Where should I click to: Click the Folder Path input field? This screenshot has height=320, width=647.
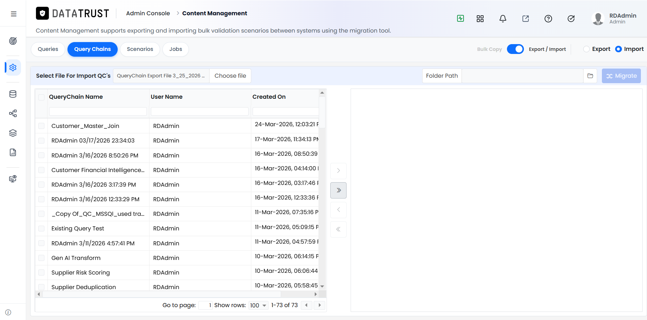click(523, 76)
